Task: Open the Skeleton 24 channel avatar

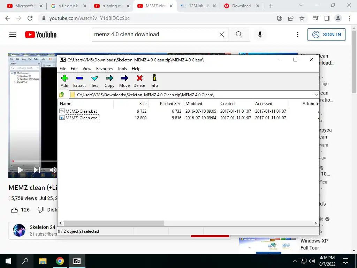Action: click(19, 230)
